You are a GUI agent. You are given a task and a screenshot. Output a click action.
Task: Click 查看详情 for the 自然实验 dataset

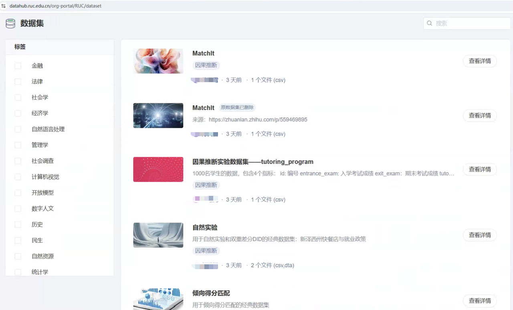tap(480, 235)
